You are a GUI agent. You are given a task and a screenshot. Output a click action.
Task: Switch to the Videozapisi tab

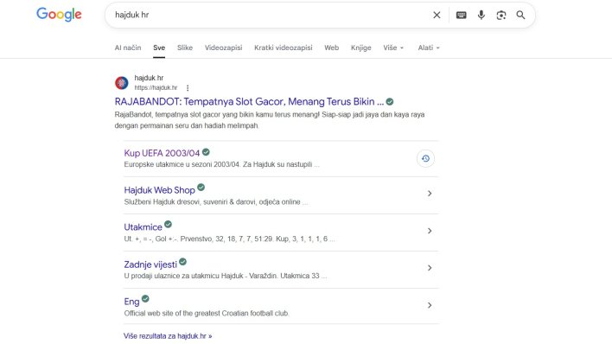click(x=223, y=48)
